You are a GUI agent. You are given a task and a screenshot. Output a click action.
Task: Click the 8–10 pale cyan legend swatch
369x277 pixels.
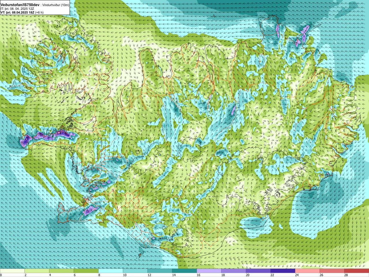(111, 271)
